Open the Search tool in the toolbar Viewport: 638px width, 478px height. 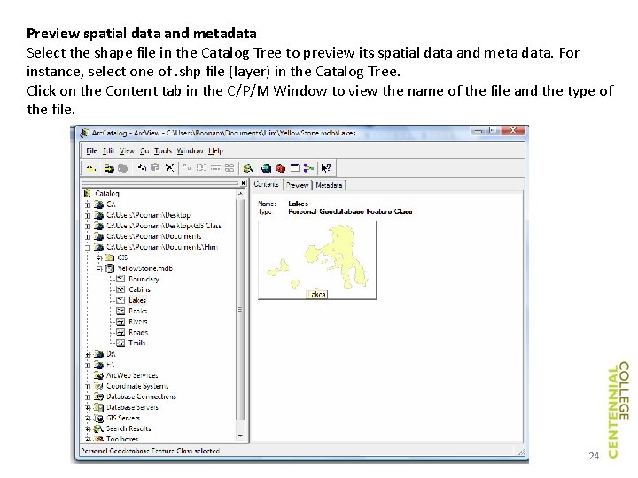pos(248,168)
